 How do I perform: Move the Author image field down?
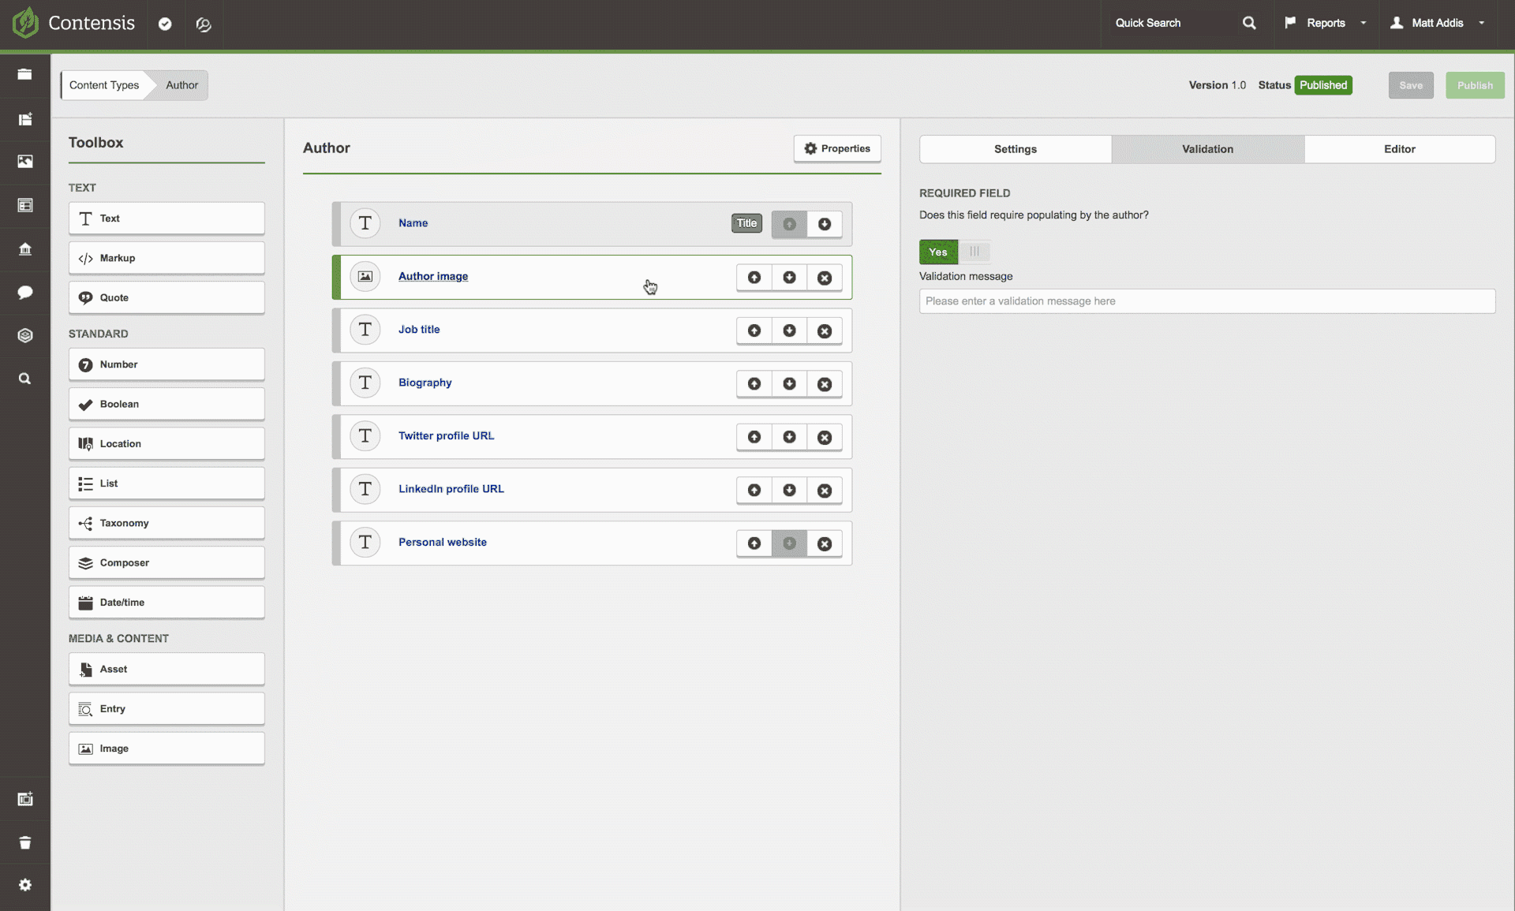tap(789, 278)
